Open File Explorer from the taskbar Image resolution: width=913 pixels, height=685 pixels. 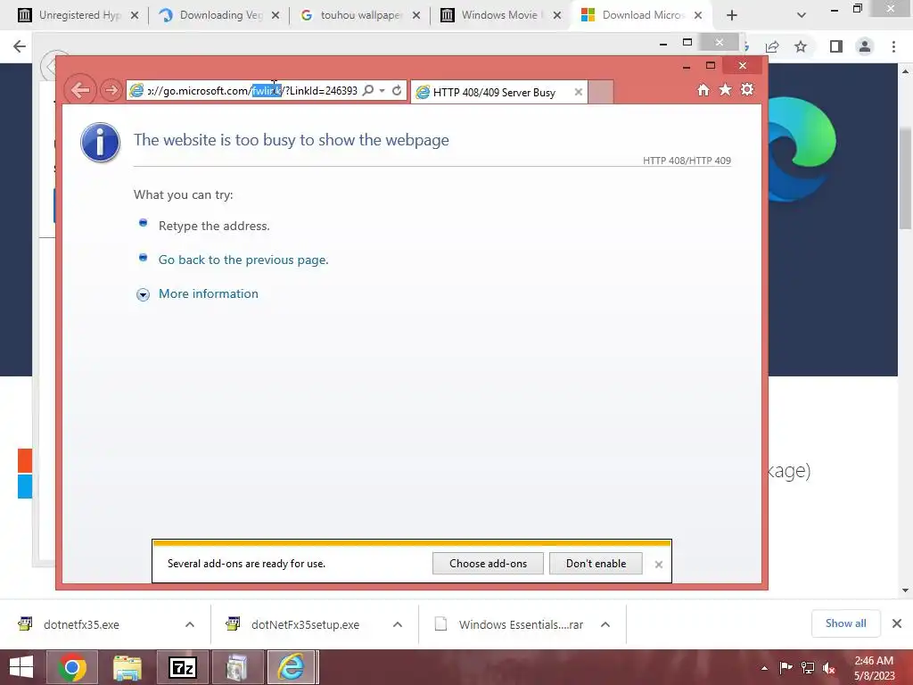coord(127,667)
